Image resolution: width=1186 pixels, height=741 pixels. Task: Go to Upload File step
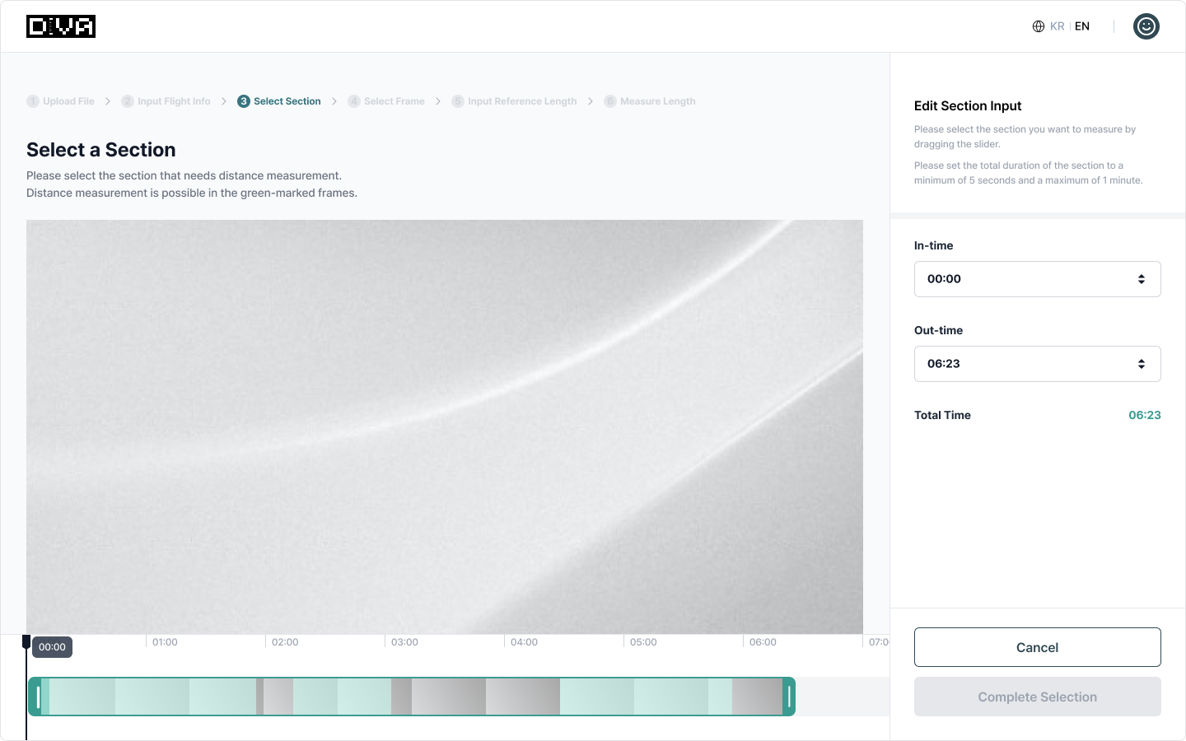point(61,101)
